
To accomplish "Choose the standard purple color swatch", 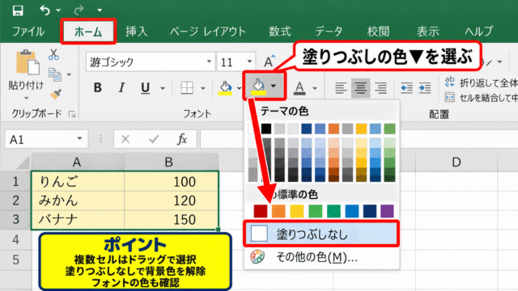I will (x=387, y=211).
